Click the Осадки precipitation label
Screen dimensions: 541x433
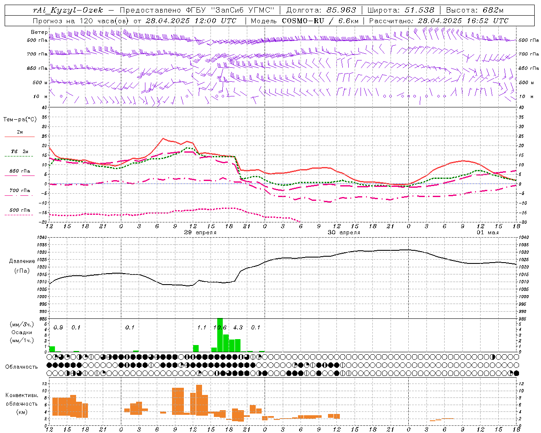[22, 332]
